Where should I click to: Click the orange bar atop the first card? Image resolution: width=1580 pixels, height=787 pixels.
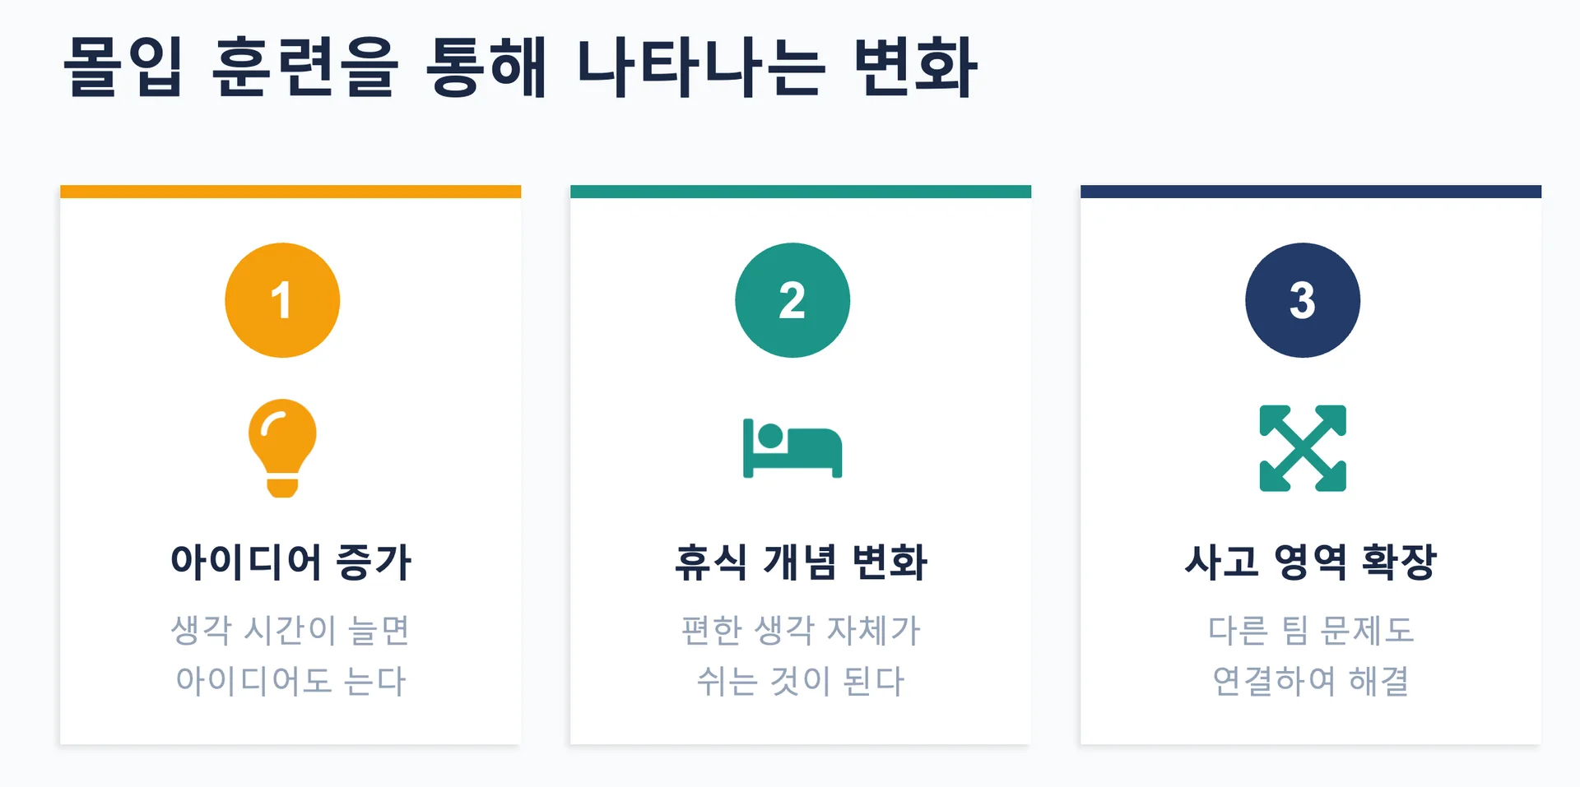(x=290, y=192)
